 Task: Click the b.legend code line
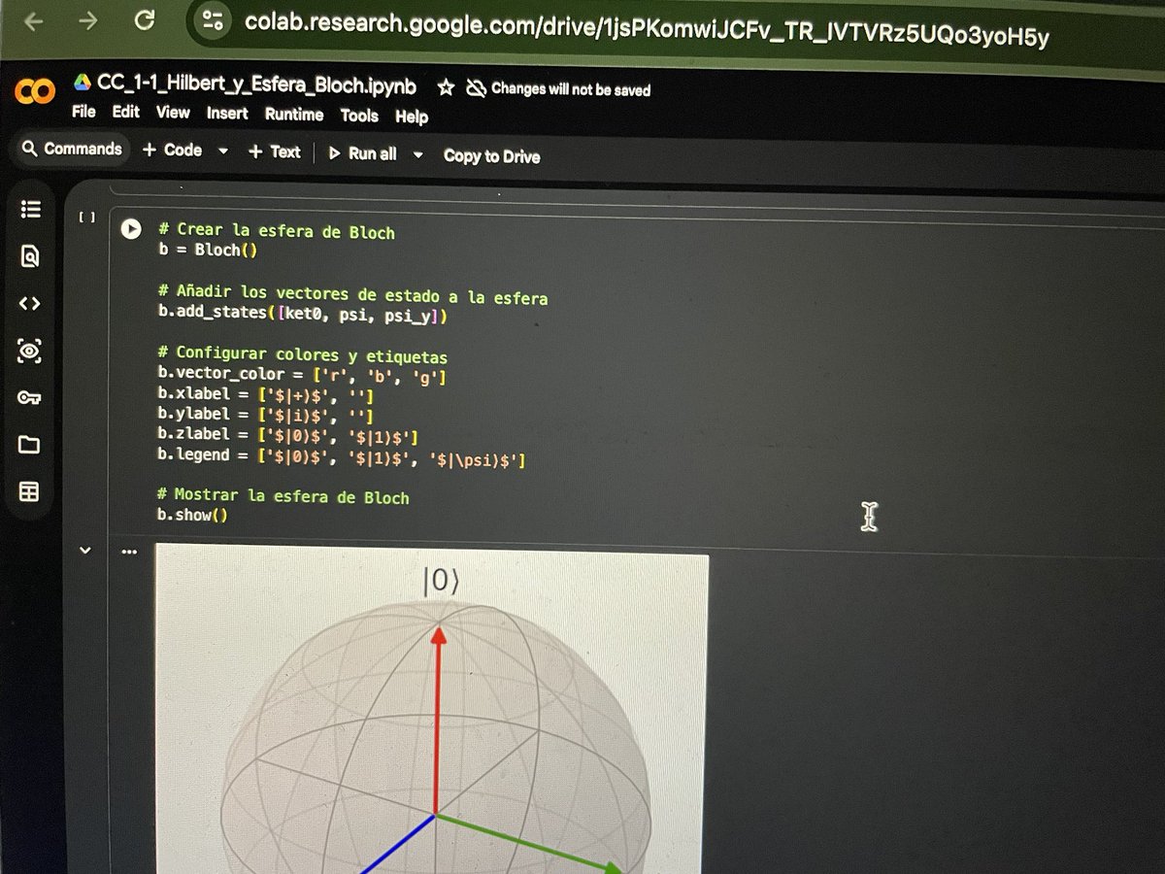(x=341, y=455)
